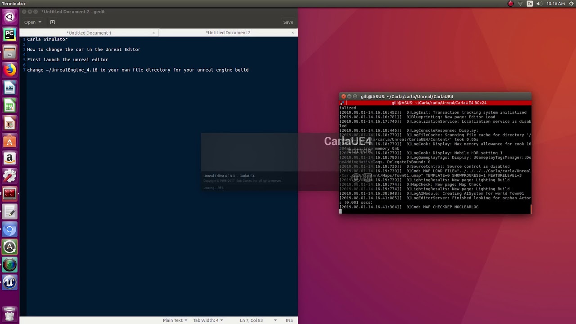576x324 pixels.
Task: Click the Open button in gedit
Action: 30,22
